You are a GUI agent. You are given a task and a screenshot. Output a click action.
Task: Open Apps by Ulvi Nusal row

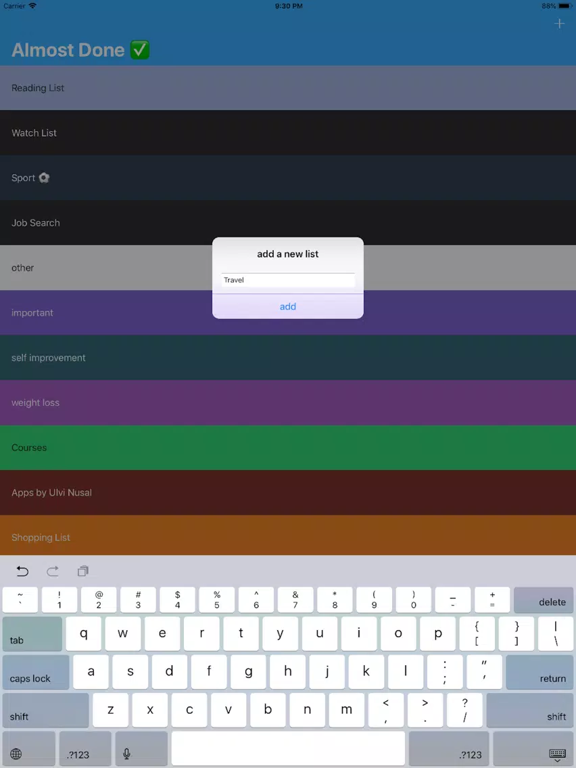tap(288, 493)
